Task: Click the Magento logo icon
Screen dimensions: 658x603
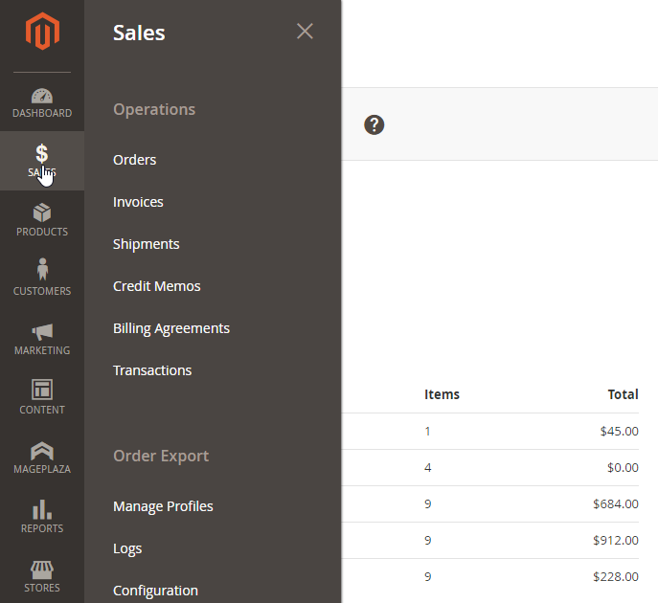Action: (x=42, y=32)
